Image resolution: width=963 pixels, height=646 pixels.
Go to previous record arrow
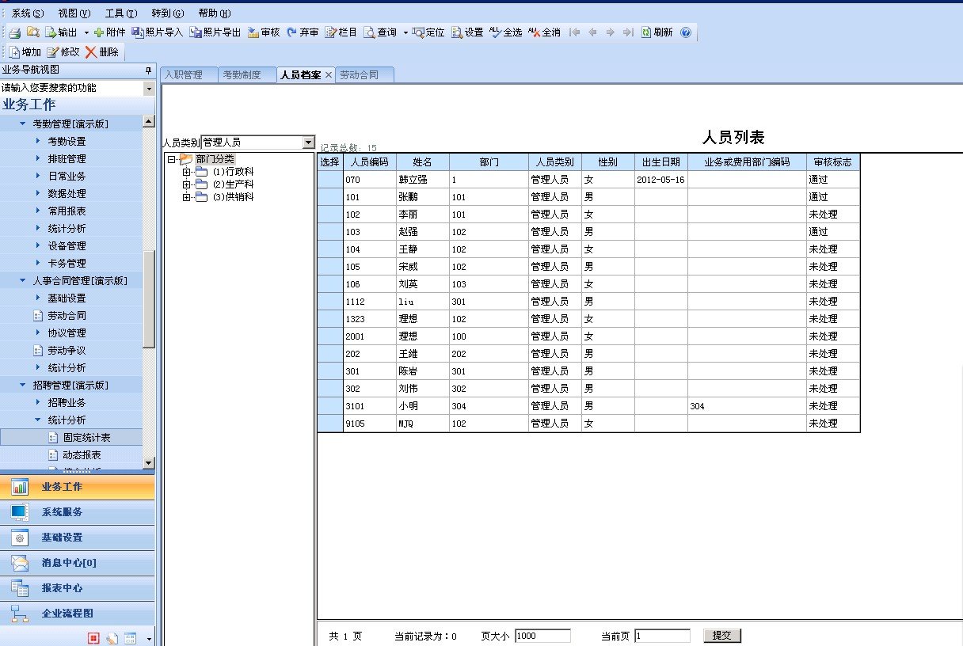point(592,32)
